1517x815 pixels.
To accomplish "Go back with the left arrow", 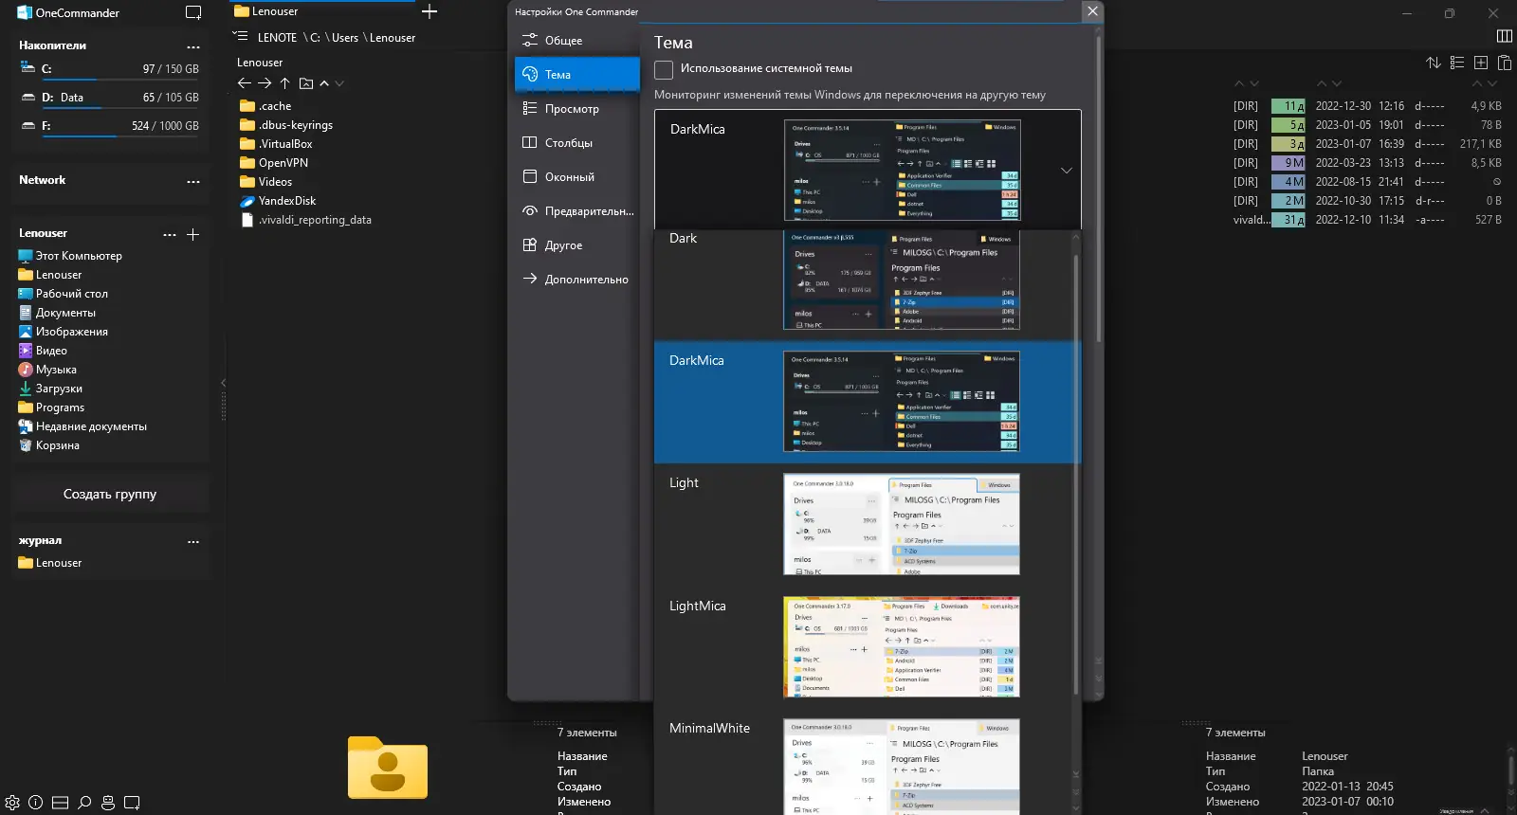I will click(x=245, y=83).
